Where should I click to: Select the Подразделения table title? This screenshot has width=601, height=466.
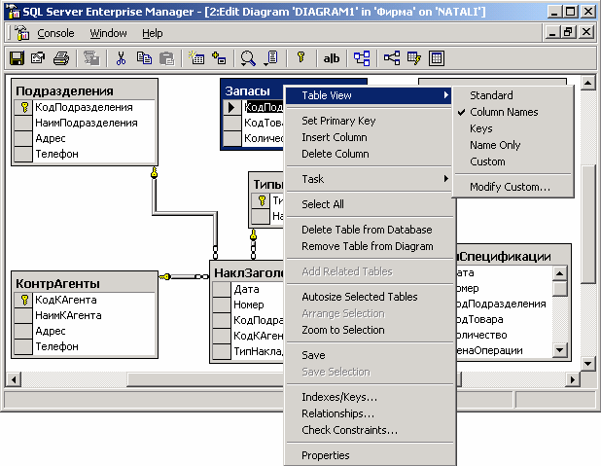click(x=64, y=90)
